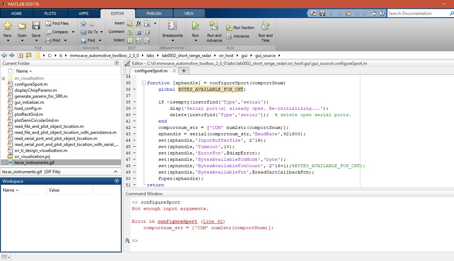Click the Open folder icon
This screenshot has width=454, height=261.
[22, 26]
